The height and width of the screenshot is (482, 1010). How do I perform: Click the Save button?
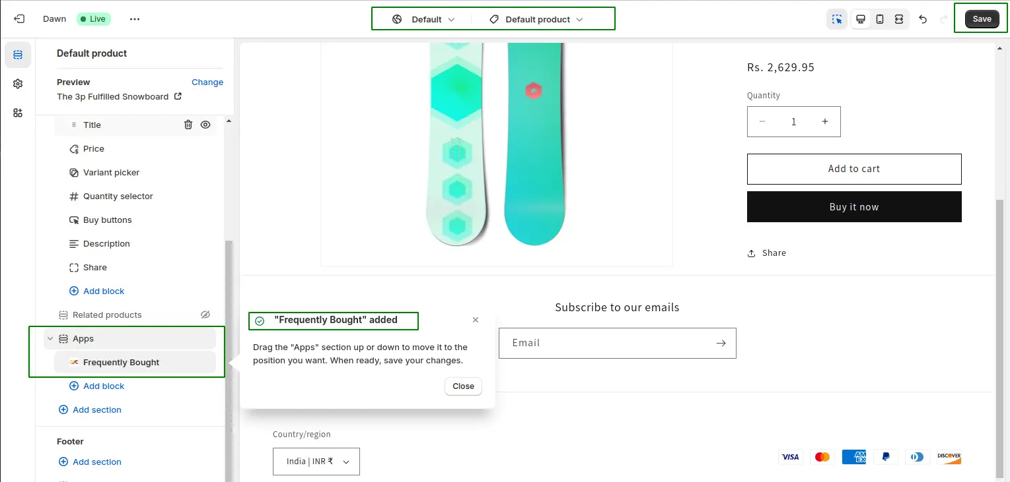pos(982,19)
